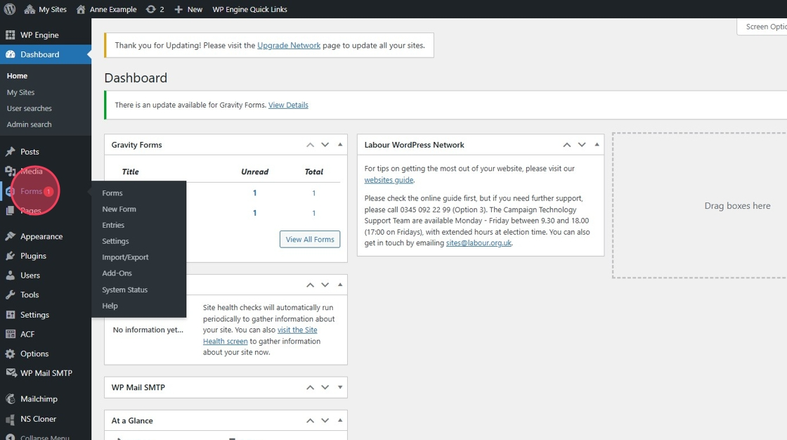Click the New plus icon in admin bar
The width and height of the screenshot is (787, 440).
point(178,9)
